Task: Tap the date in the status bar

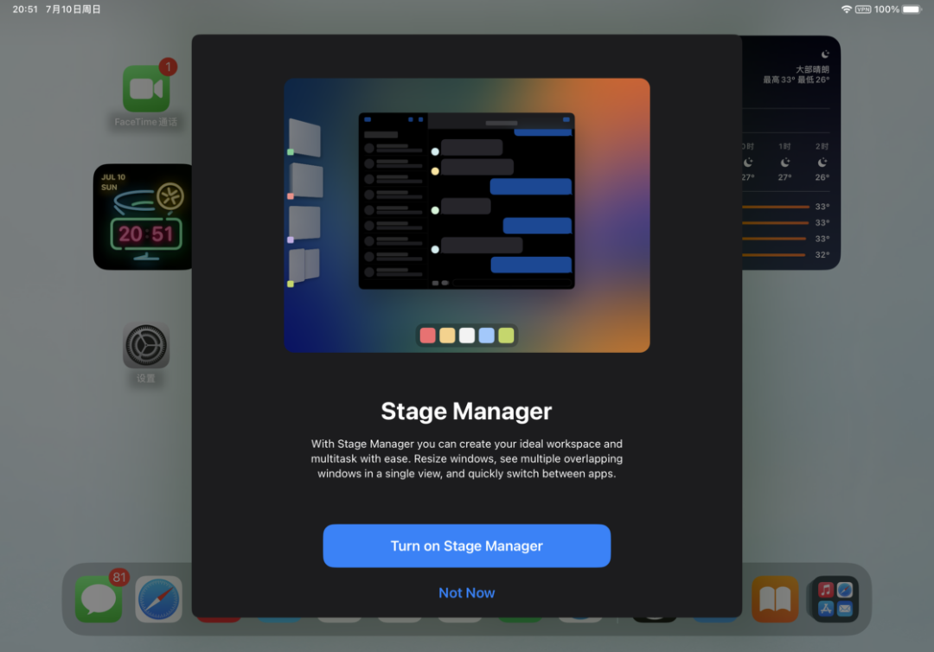Action: tap(73, 9)
